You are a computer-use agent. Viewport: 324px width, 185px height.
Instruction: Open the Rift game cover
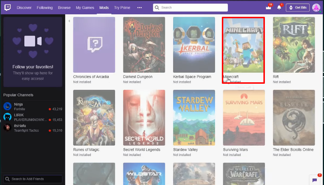pos(294,45)
